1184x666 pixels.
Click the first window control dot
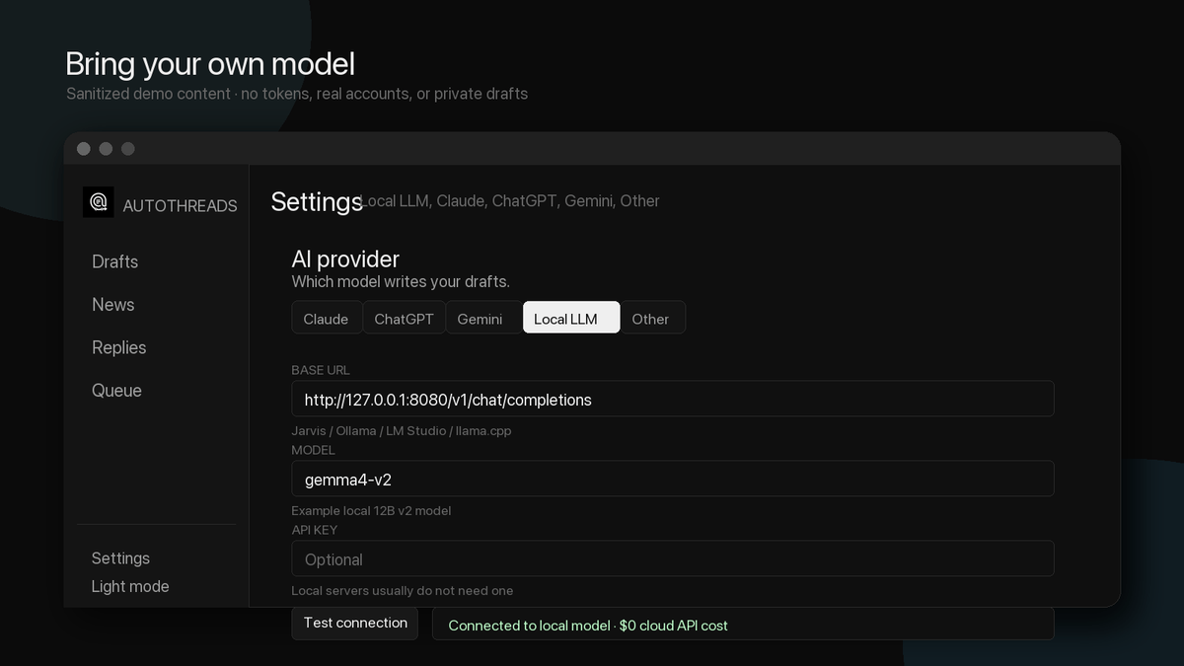pyautogui.click(x=84, y=149)
